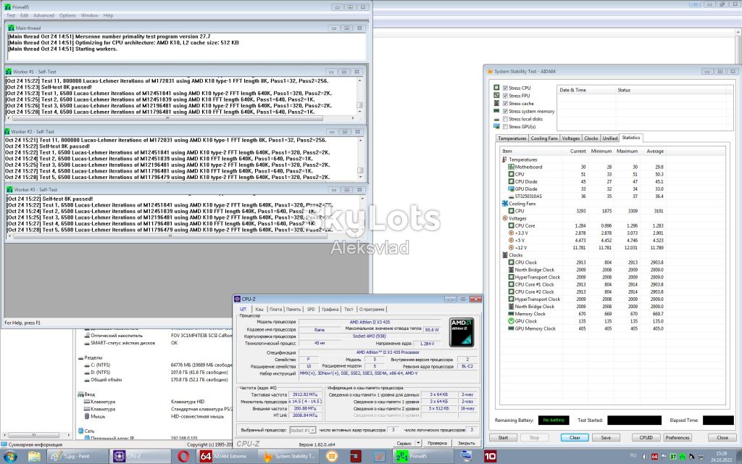Image resolution: width=742 pixels, height=464 pixels.
Task: Click the orange round taskbar icon
Action: [x=333, y=457]
